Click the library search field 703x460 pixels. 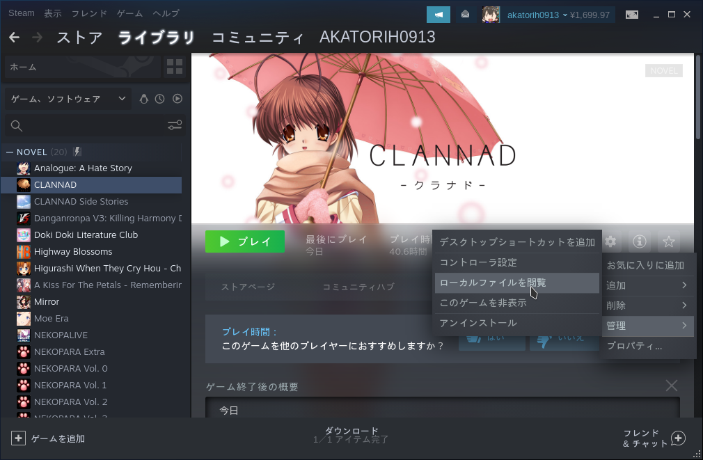click(x=95, y=125)
